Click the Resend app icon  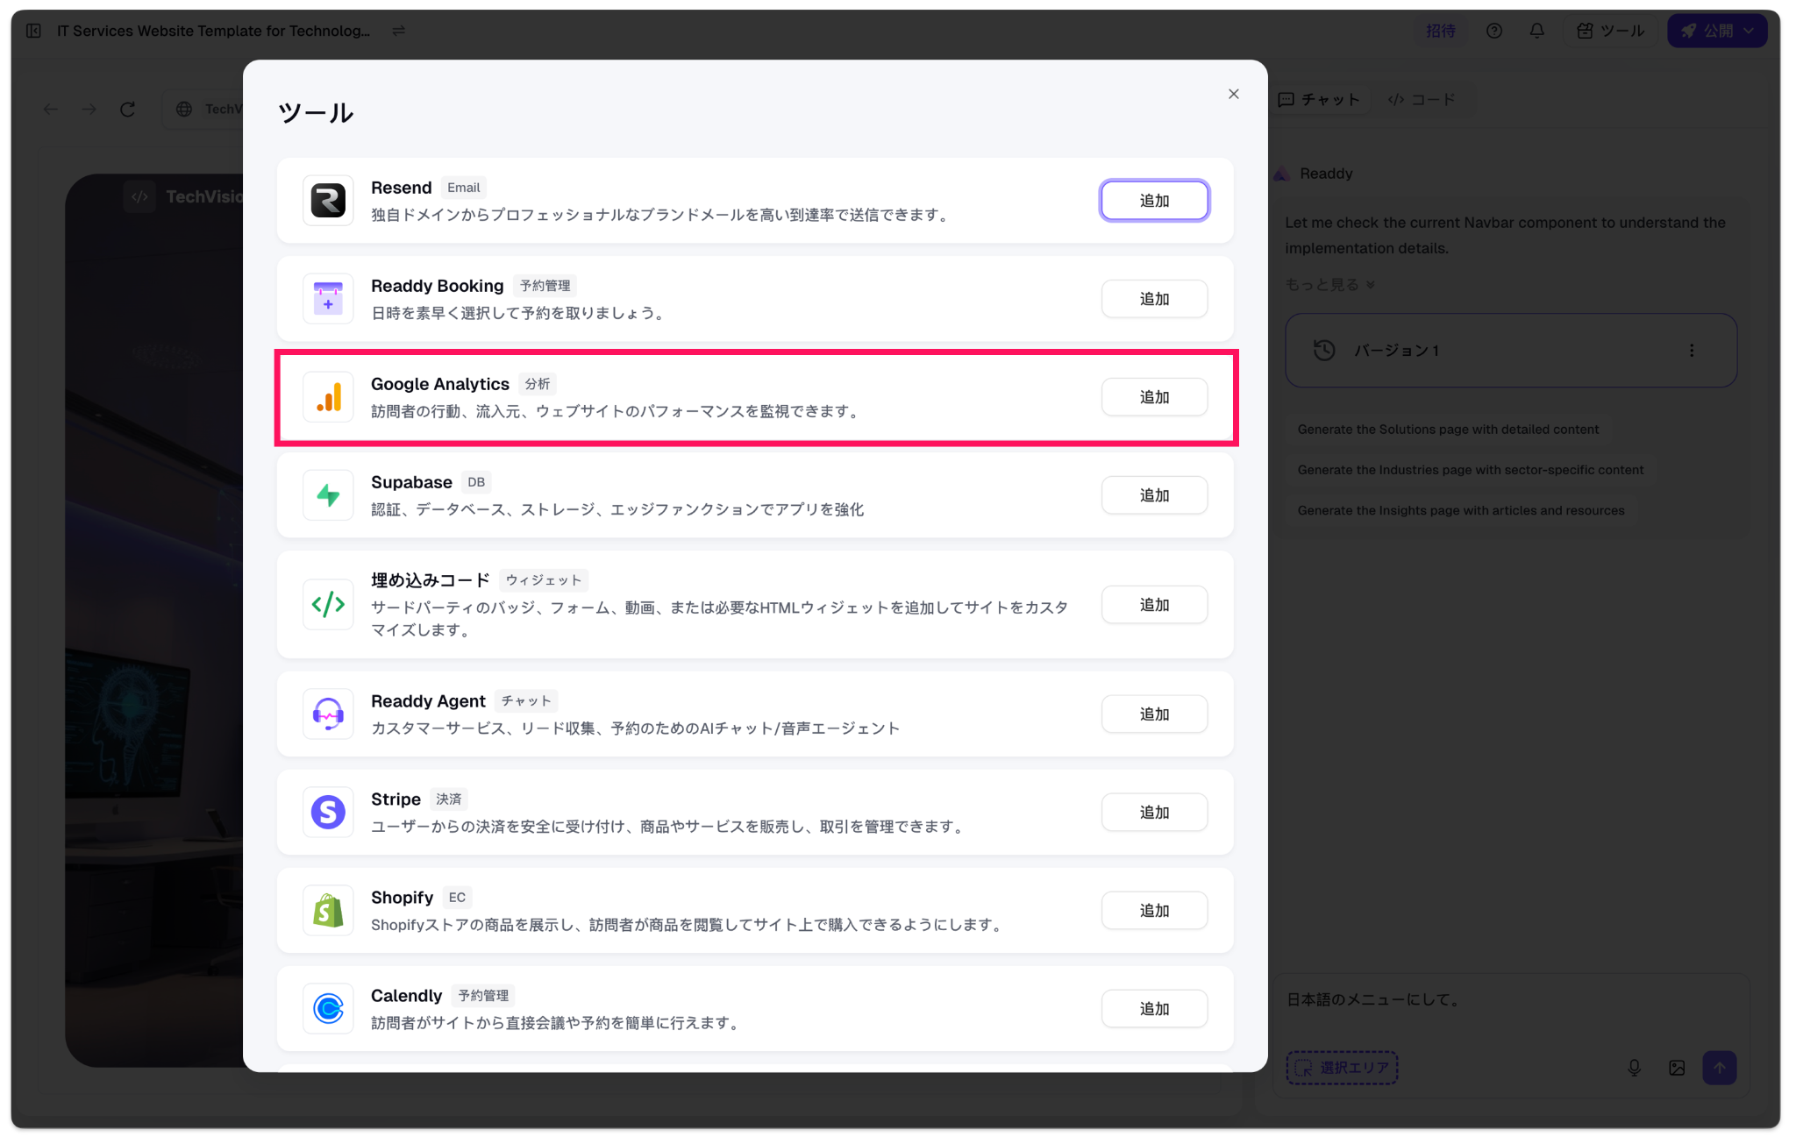(328, 201)
